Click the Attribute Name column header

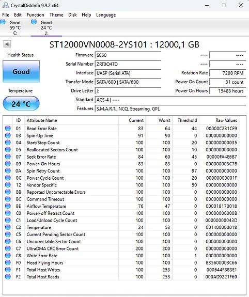[71, 120]
